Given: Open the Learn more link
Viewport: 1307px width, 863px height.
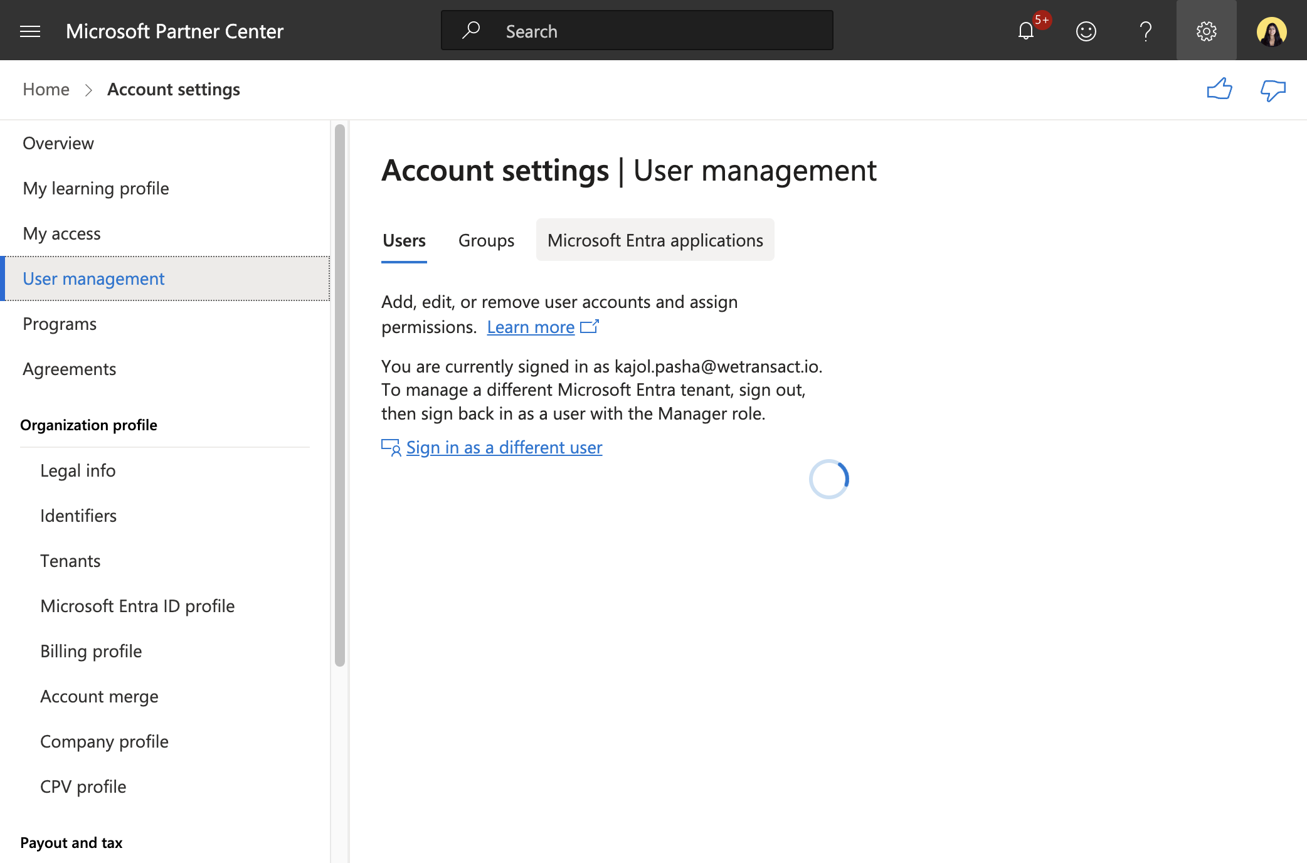Looking at the screenshot, I should click(x=531, y=327).
